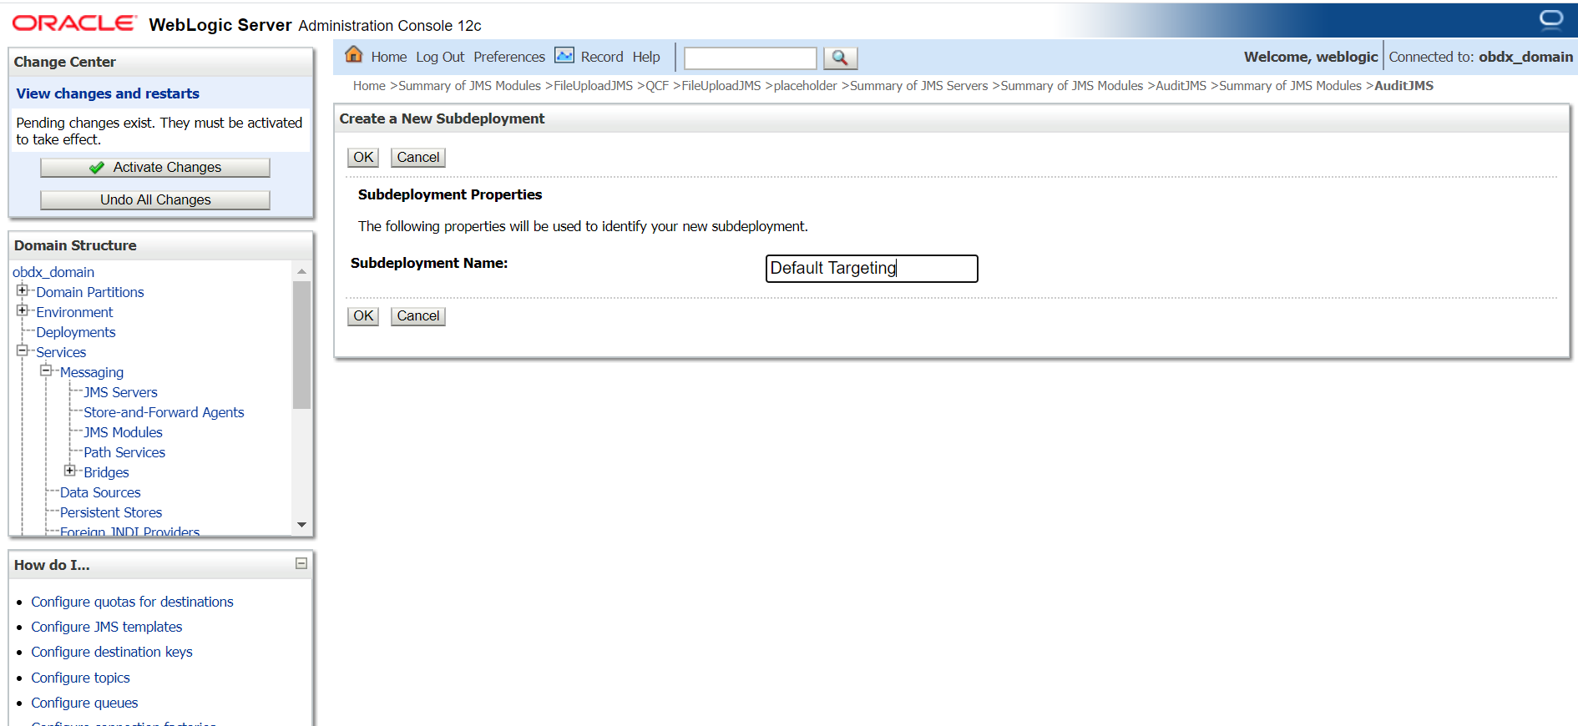
Task: Click the Home house icon
Action: (354, 55)
